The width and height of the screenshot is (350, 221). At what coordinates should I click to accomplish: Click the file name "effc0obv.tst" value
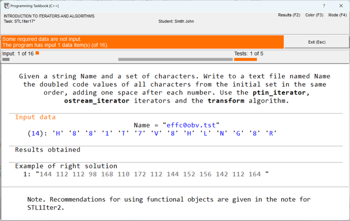(x=191, y=125)
